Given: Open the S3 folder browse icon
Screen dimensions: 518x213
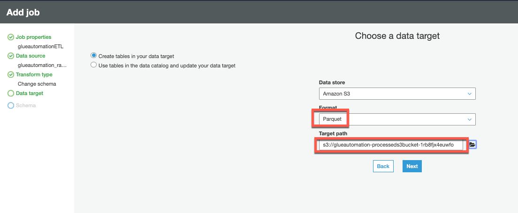Looking at the screenshot, I should tap(472, 144).
